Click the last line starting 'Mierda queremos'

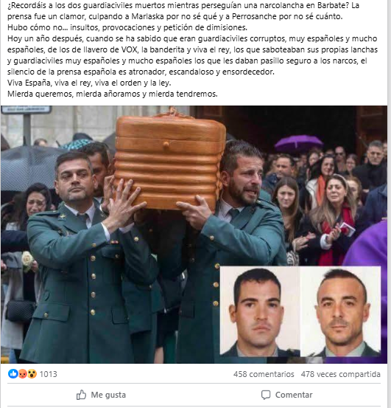point(113,94)
